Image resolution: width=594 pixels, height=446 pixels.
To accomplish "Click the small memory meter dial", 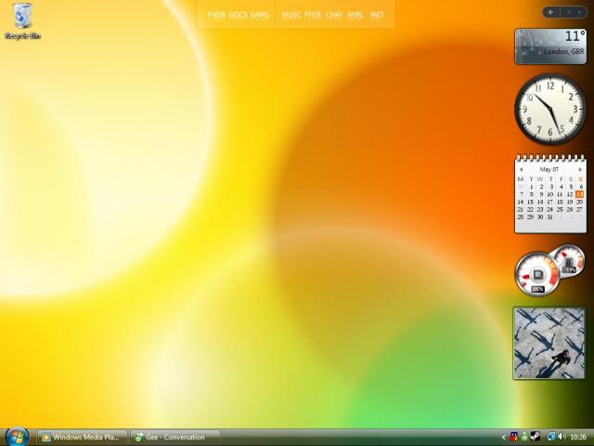I will (x=569, y=261).
